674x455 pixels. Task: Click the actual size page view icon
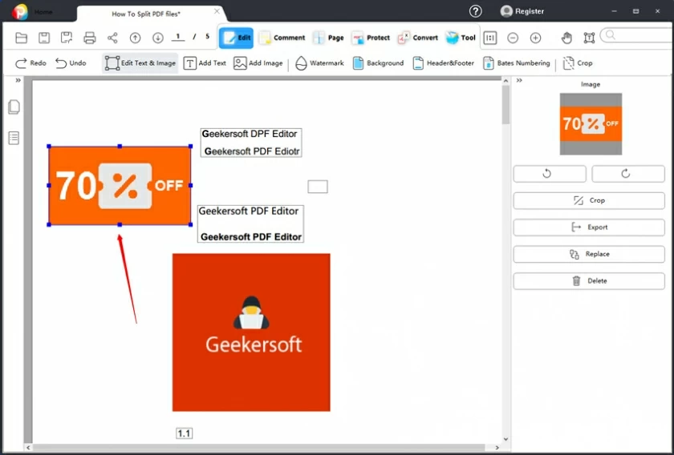point(489,38)
